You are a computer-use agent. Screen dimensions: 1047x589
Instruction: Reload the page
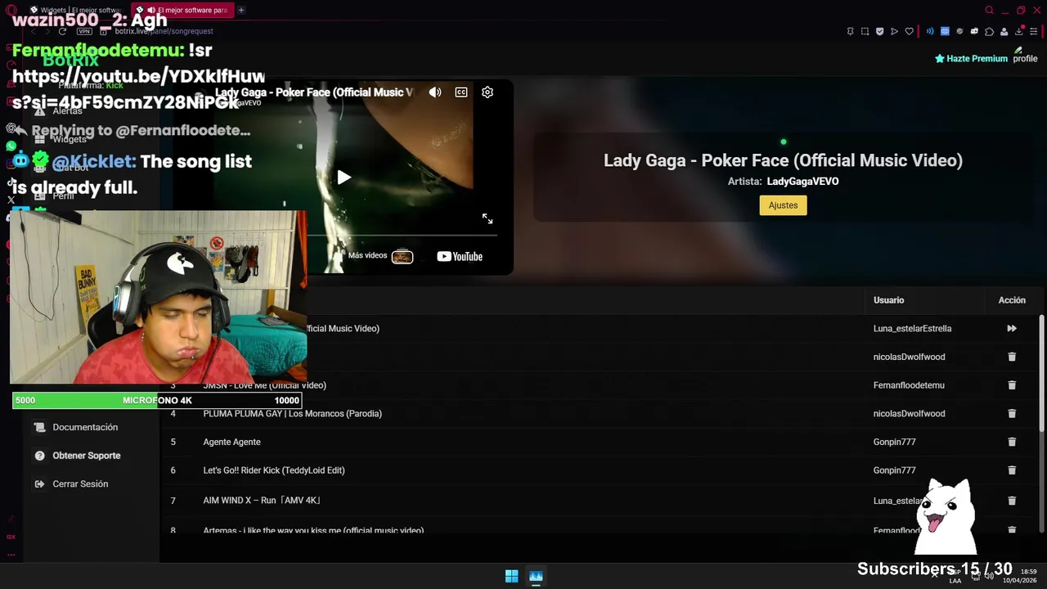click(x=62, y=31)
